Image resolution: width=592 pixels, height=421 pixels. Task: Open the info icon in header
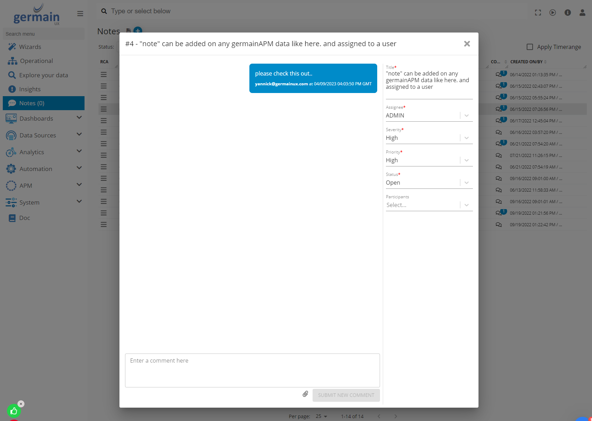[x=568, y=13]
